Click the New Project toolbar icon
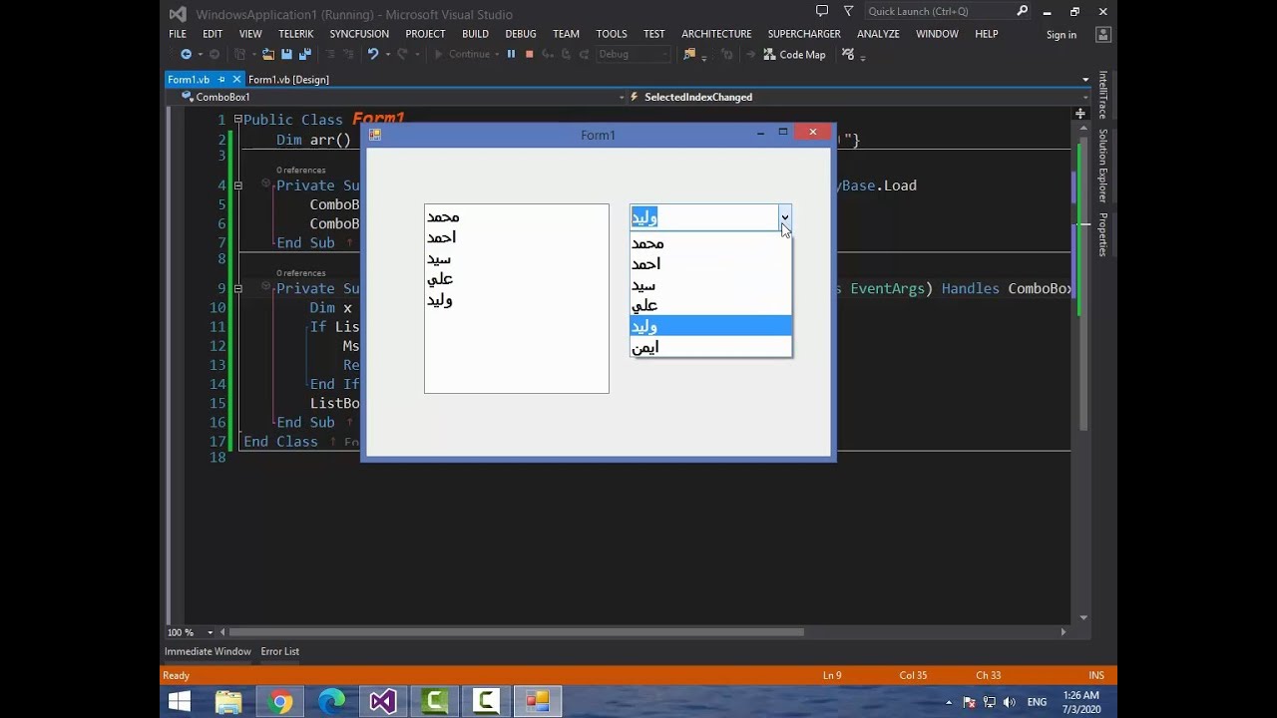1277x718 pixels. tap(240, 55)
